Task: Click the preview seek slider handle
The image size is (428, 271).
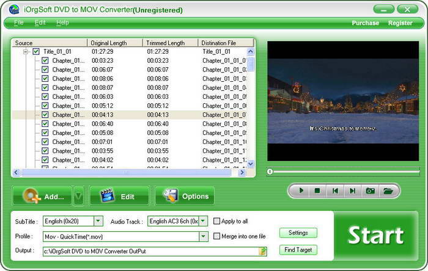Action: tap(270, 172)
